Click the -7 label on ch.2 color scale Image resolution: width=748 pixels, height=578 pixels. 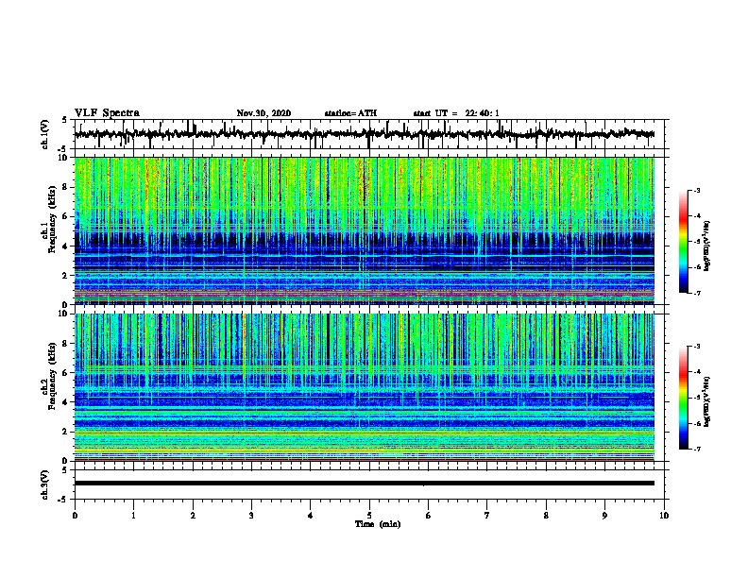697,449
